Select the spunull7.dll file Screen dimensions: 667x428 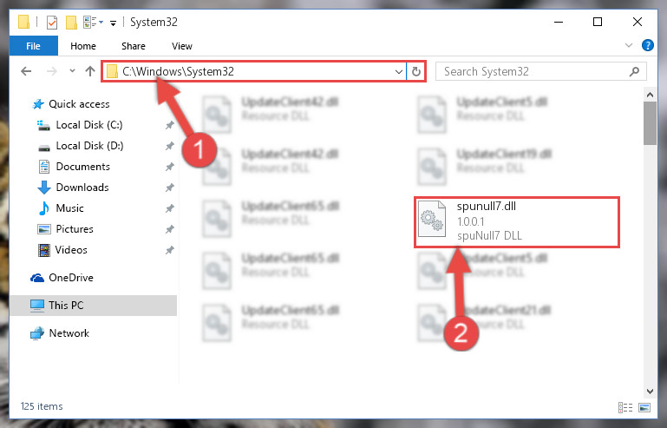516,222
